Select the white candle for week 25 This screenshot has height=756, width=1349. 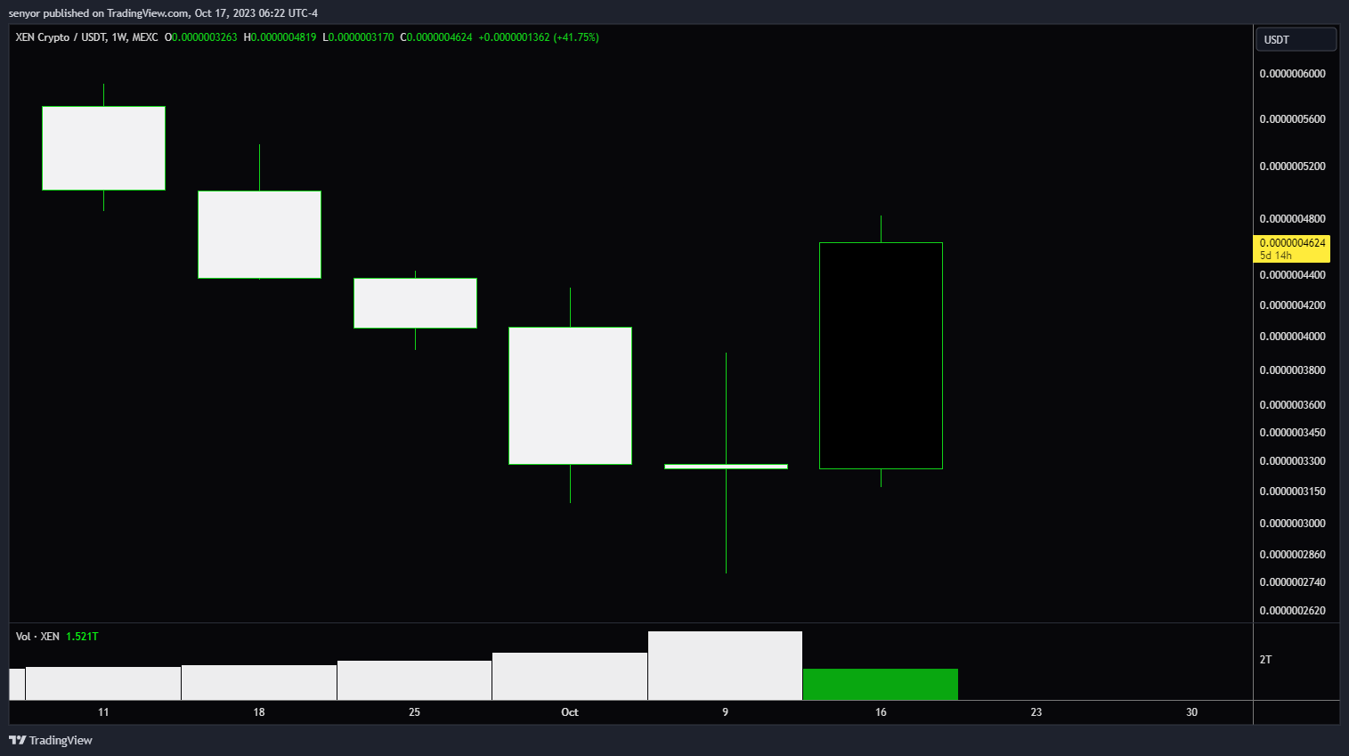click(415, 303)
